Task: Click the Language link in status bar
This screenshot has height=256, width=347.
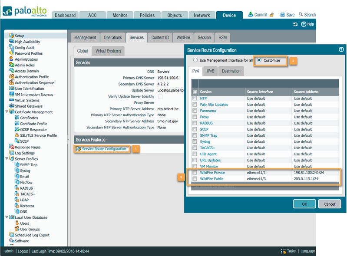Action: pyautogui.click(x=307, y=251)
